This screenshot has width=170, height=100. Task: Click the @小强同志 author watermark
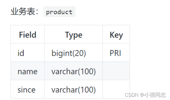153,95
